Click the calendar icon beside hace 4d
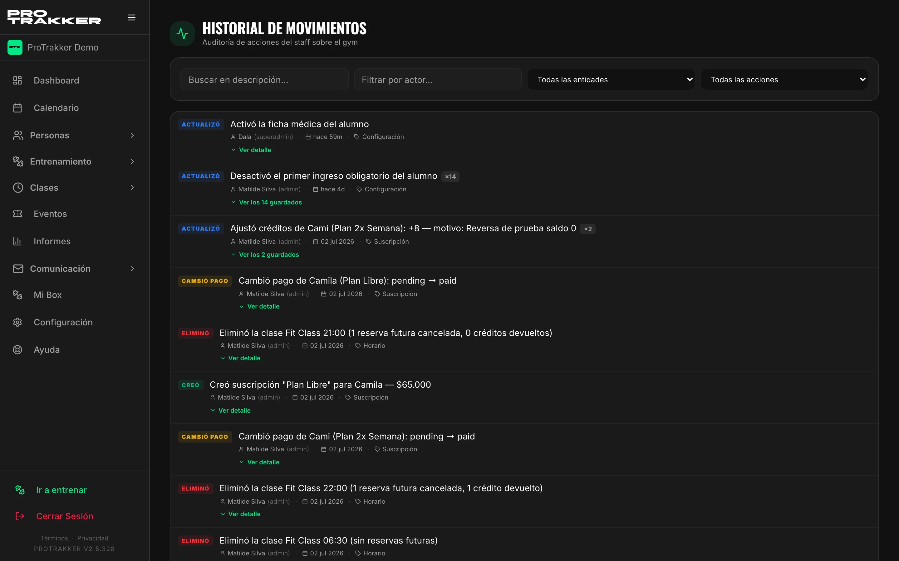 (316, 189)
